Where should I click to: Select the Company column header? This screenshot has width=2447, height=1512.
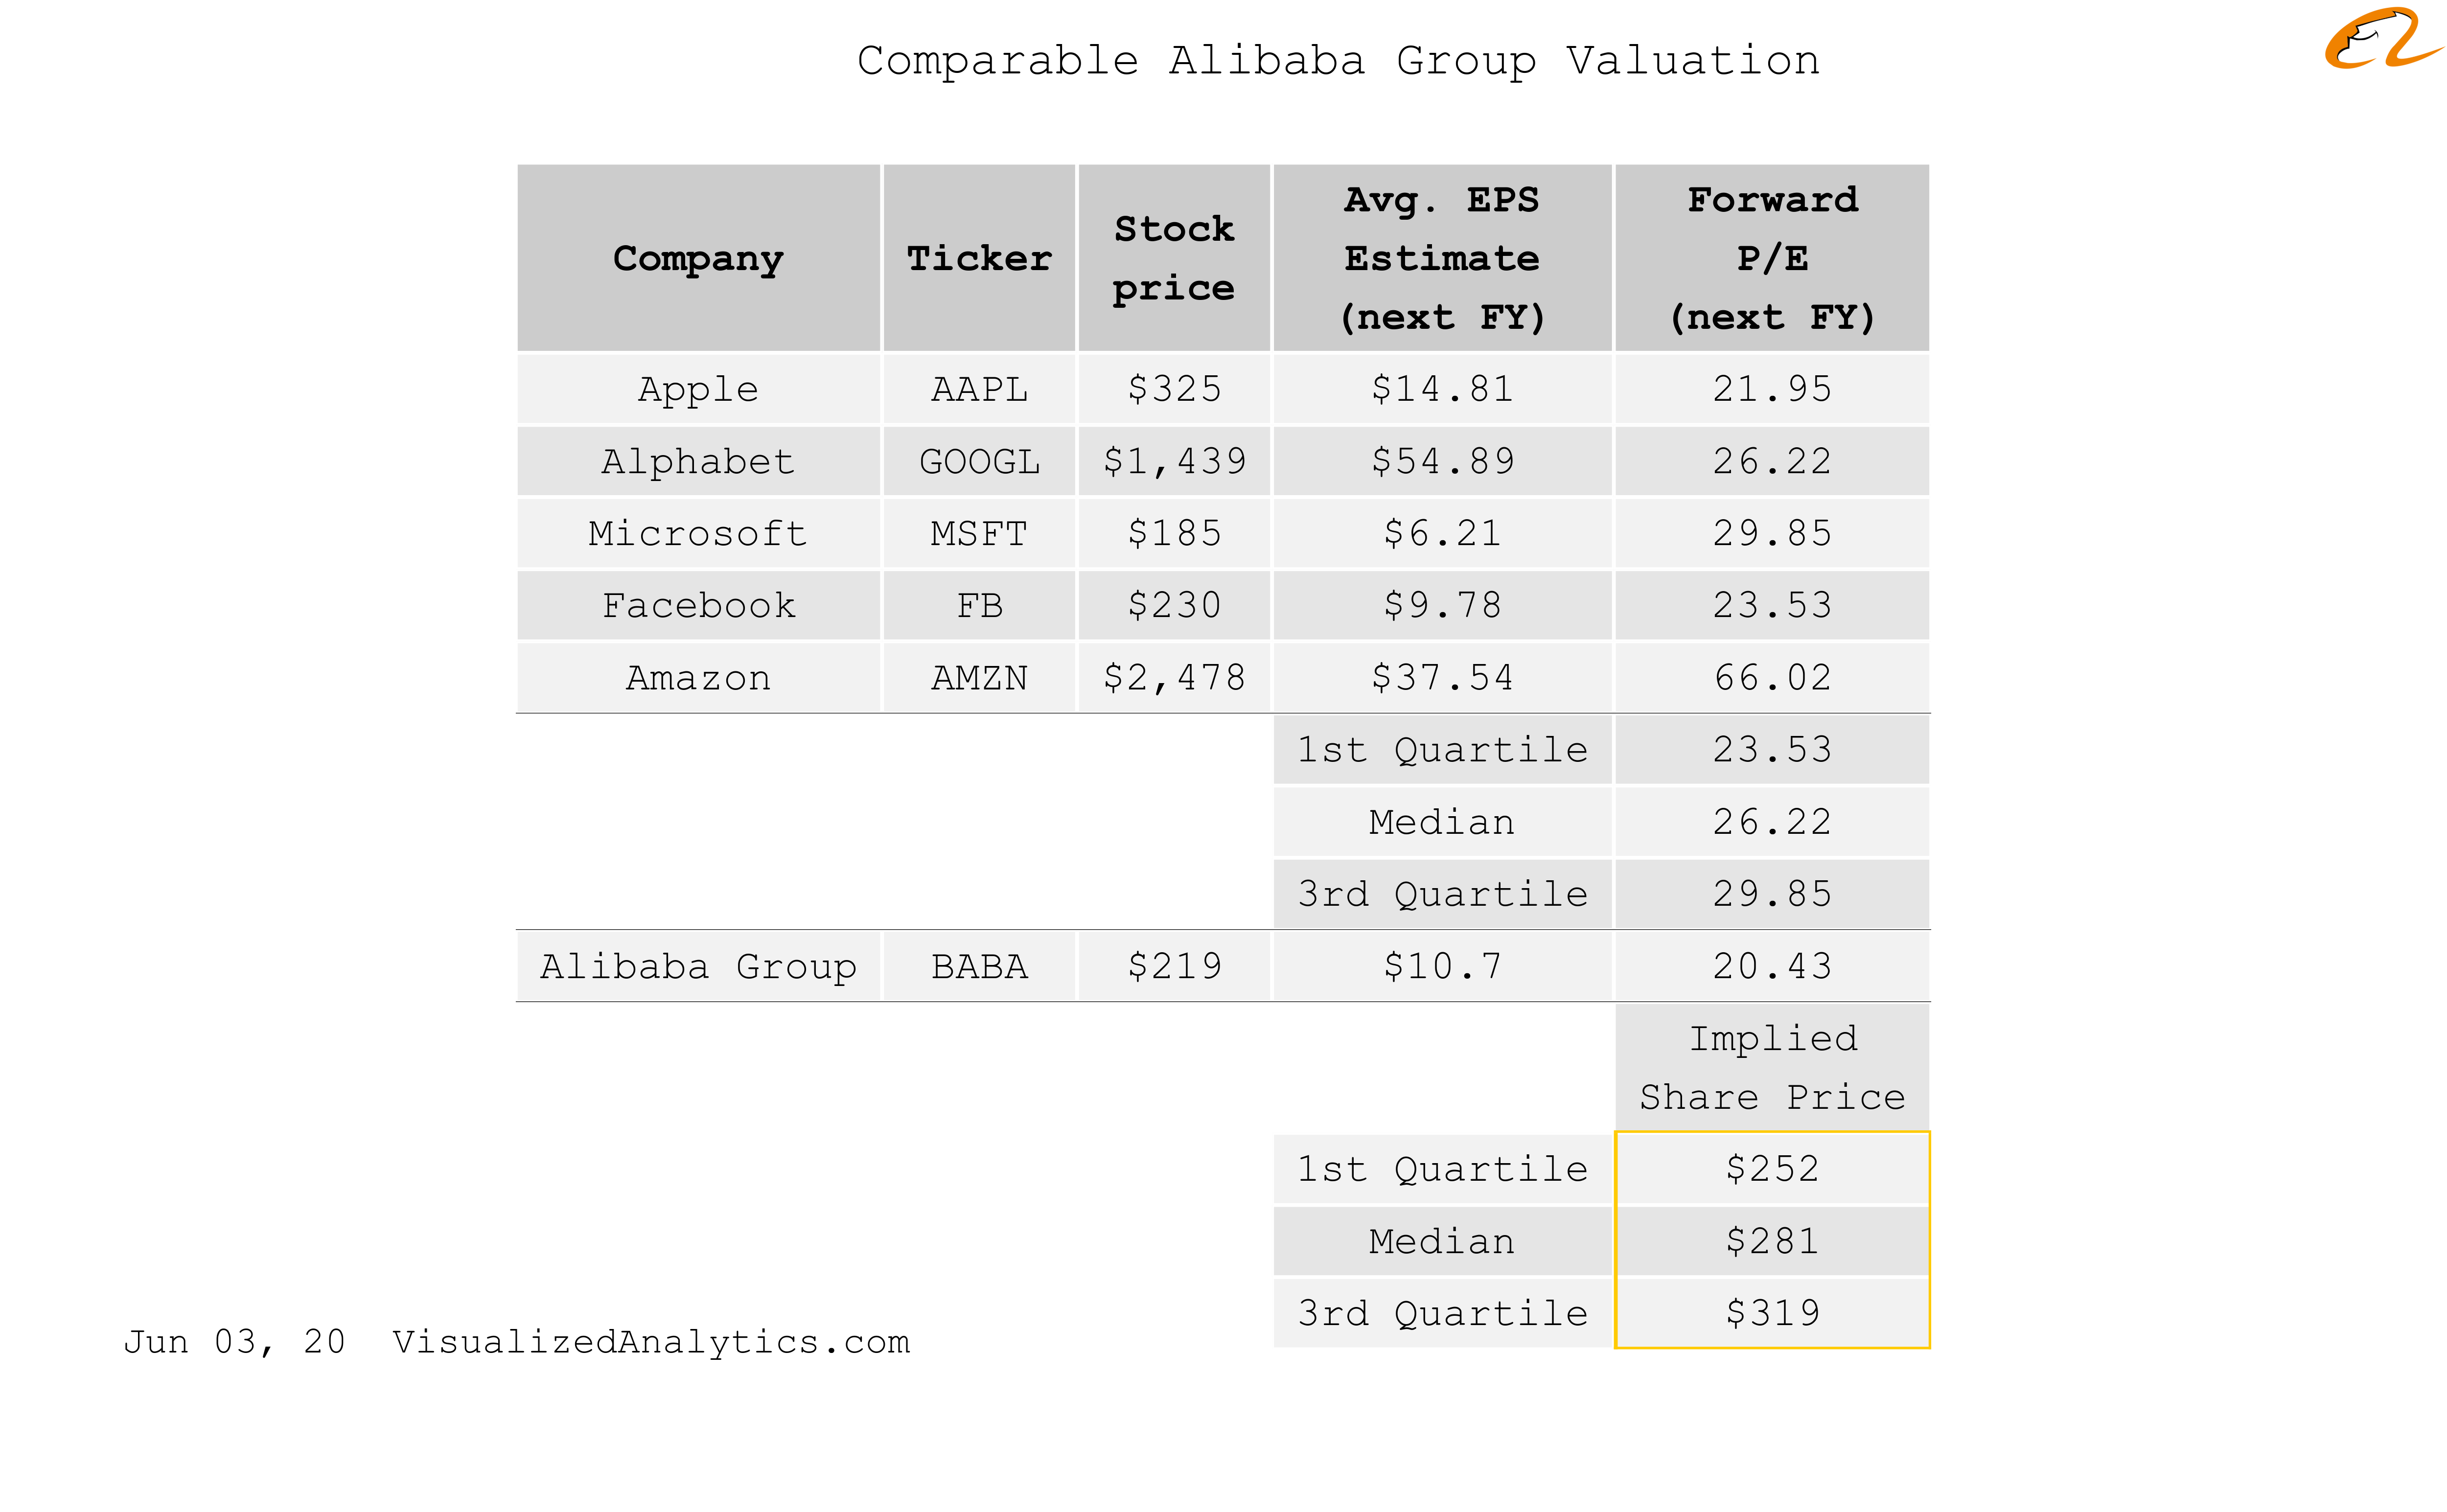pos(698,258)
